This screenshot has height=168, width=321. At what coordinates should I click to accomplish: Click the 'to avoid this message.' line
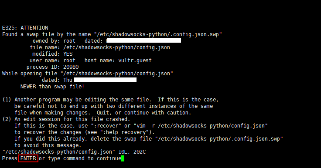coord(48,145)
